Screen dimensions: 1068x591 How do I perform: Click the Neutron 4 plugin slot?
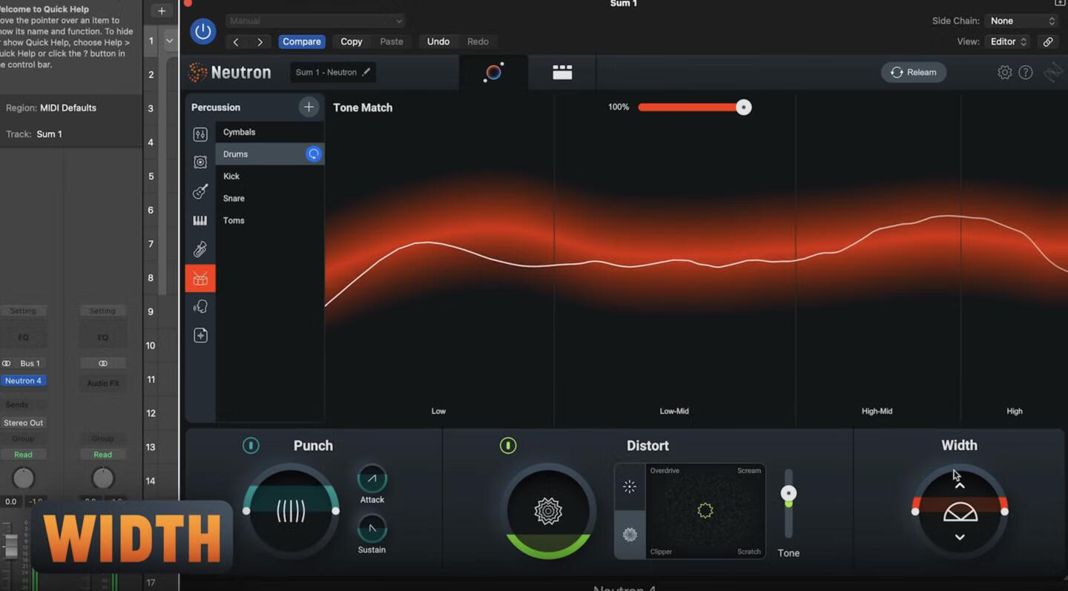click(x=23, y=380)
